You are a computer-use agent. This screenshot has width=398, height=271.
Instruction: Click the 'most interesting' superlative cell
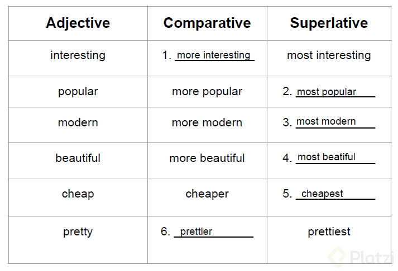click(x=329, y=55)
